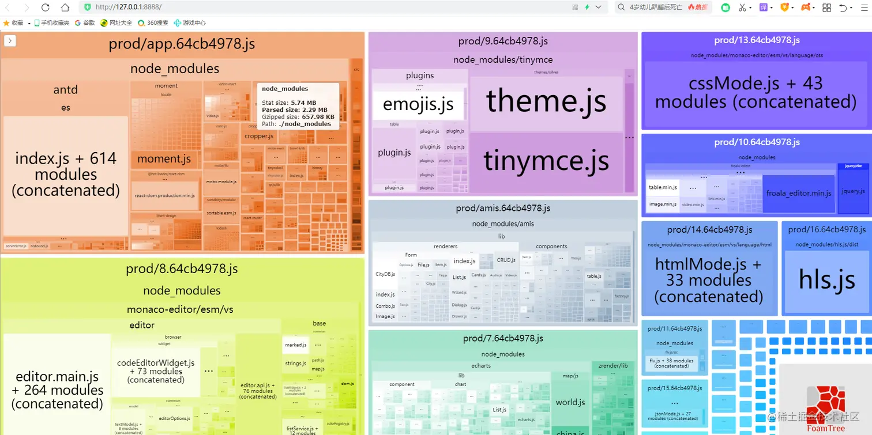The height and width of the screenshot is (435, 872).
Task: Select the mobx.module.js block
Action: (221, 182)
